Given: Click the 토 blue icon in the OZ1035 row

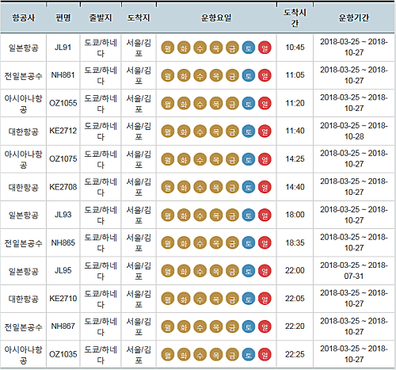Looking at the screenshot, I should point(249,354).
